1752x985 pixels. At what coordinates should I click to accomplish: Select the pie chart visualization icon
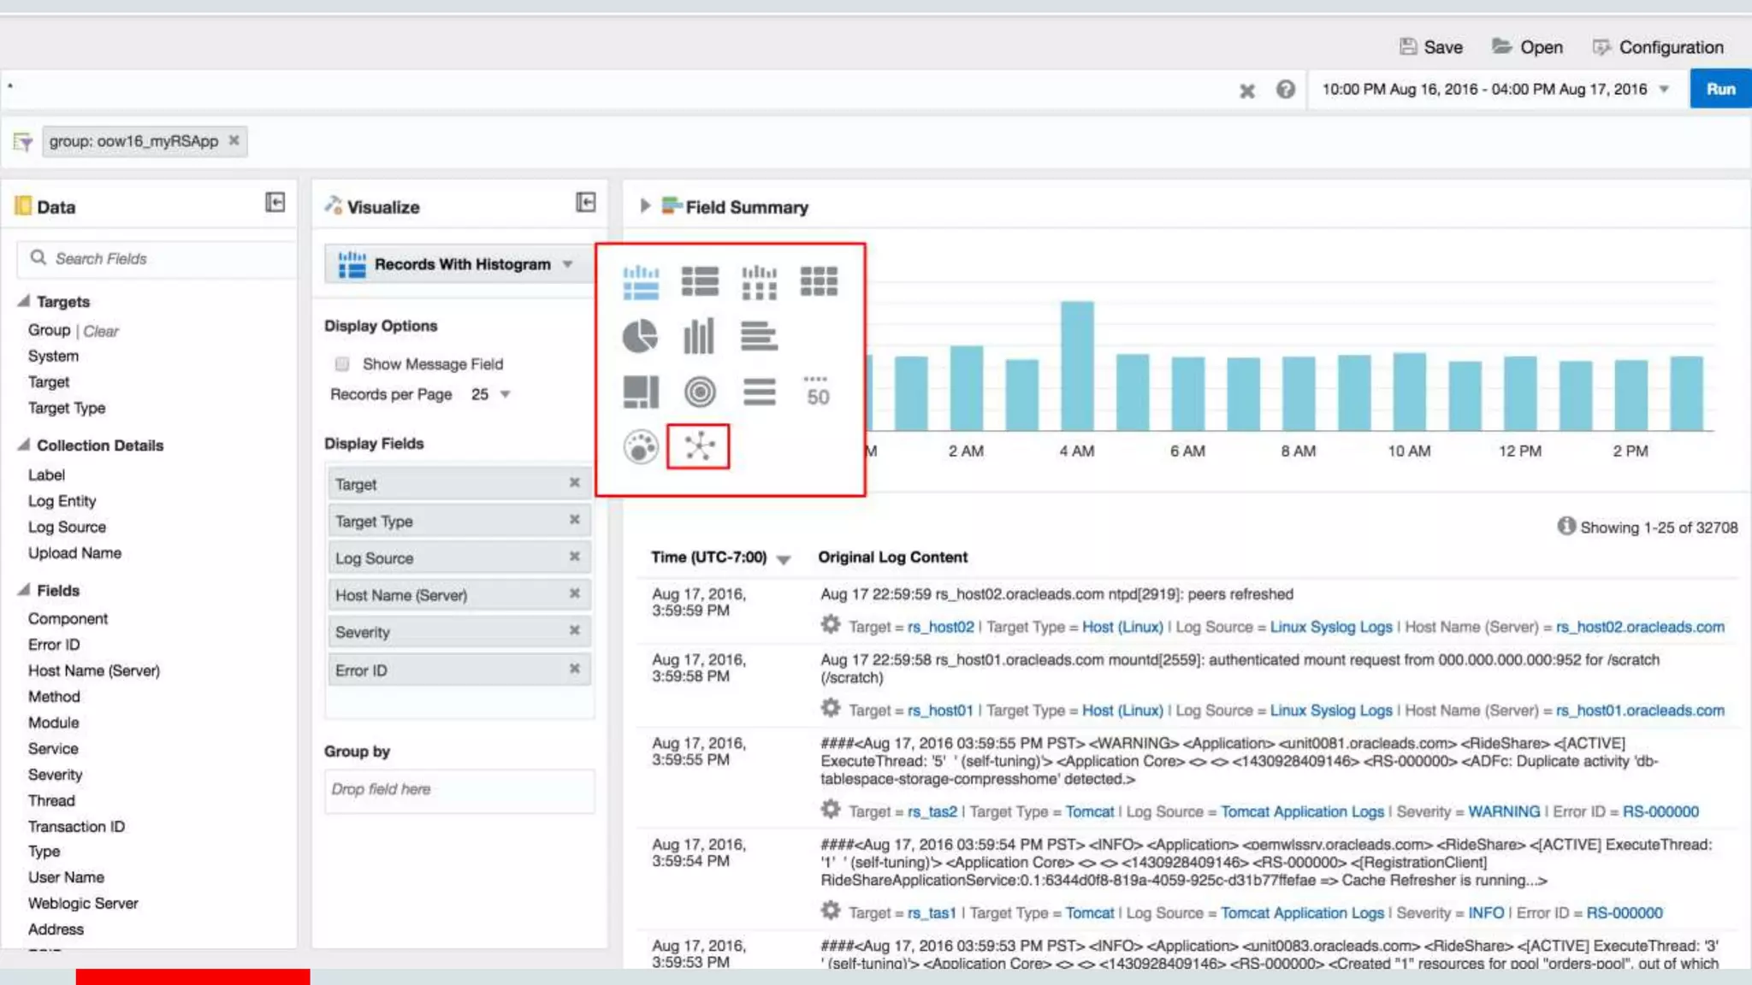(x=640, y=336)
